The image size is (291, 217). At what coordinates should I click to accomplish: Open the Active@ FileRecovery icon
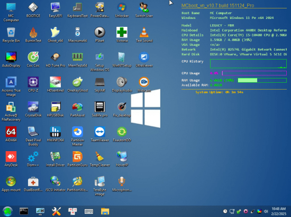tap(11, 111)
